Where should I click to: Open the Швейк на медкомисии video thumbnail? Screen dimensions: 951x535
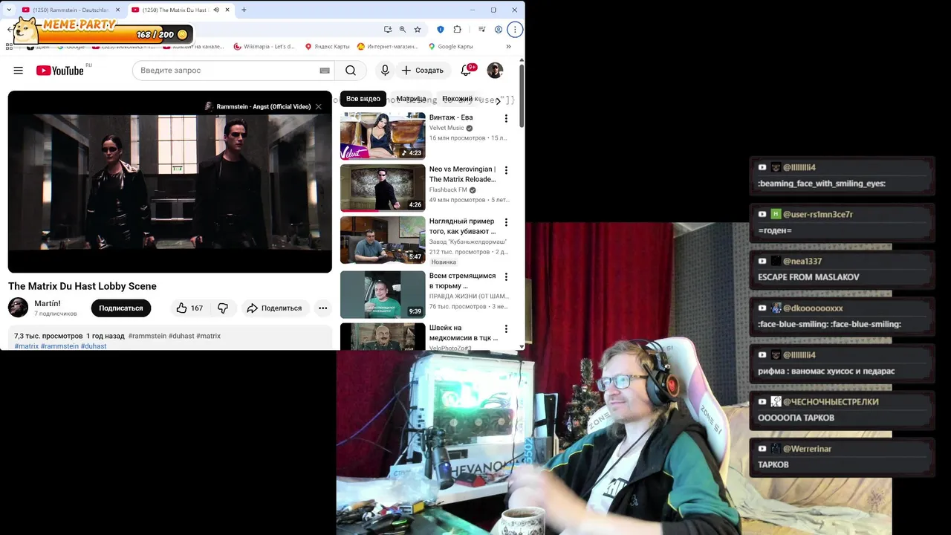pos(383,337)
